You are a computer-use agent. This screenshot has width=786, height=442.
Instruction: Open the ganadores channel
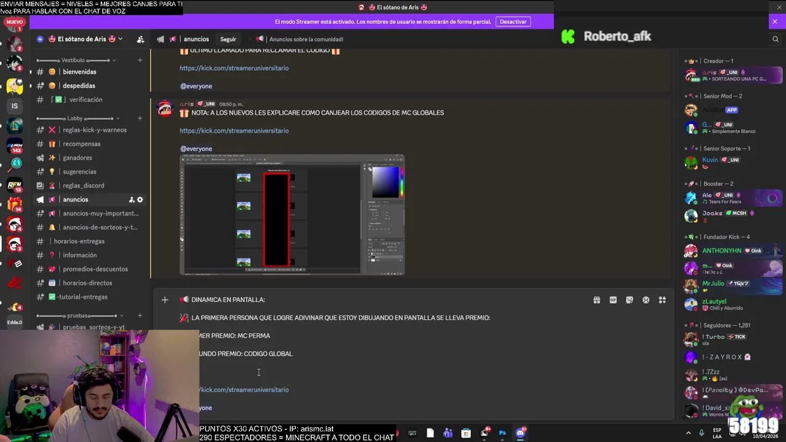click(x=90, y=158)
